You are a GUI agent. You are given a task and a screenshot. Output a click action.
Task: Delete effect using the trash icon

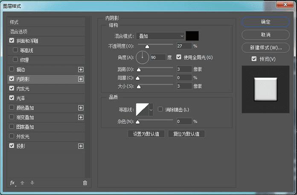click(85, 183)
